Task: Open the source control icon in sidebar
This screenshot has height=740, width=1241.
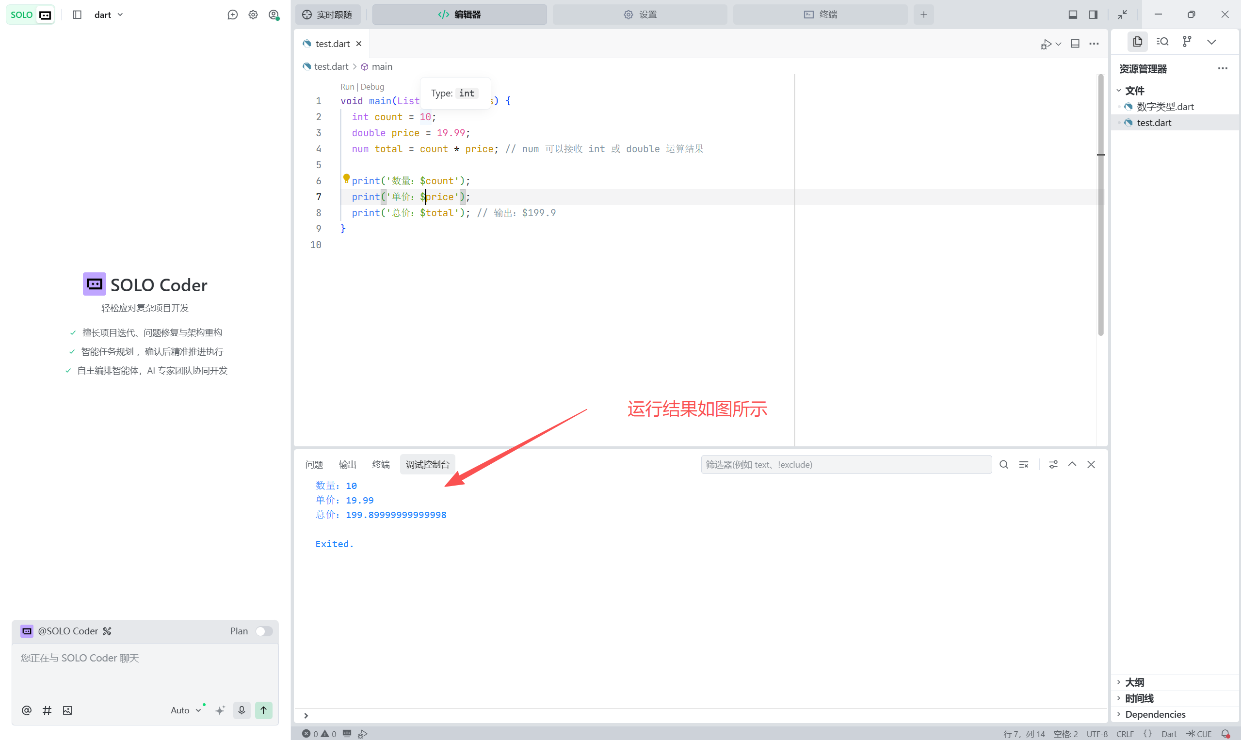Action: [1187, 41]
